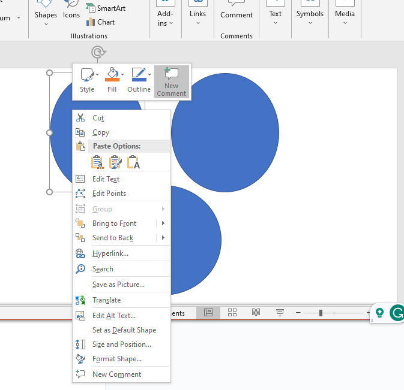Switch to Reading View in status bar
Screen dimensions: 404x390
coord(256,313)
